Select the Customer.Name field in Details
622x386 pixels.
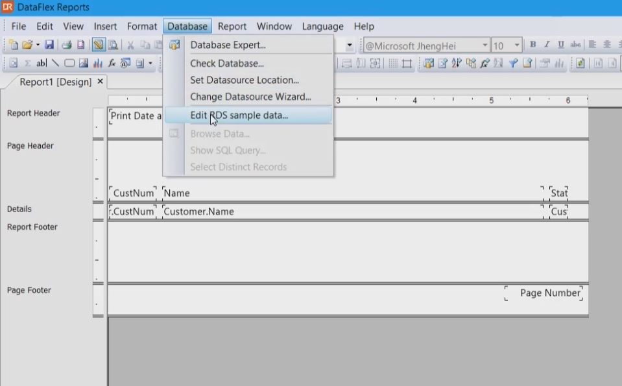click(198, 211)
